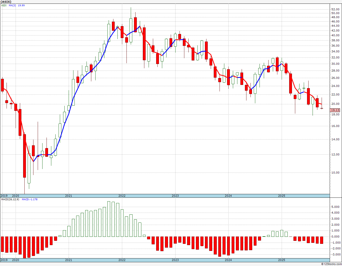Image resolution: width=342 pixels, height=266 pixels.
Task: Click the 52.00 price axis label
Action: pyautogui.click(x=335, y=10)
